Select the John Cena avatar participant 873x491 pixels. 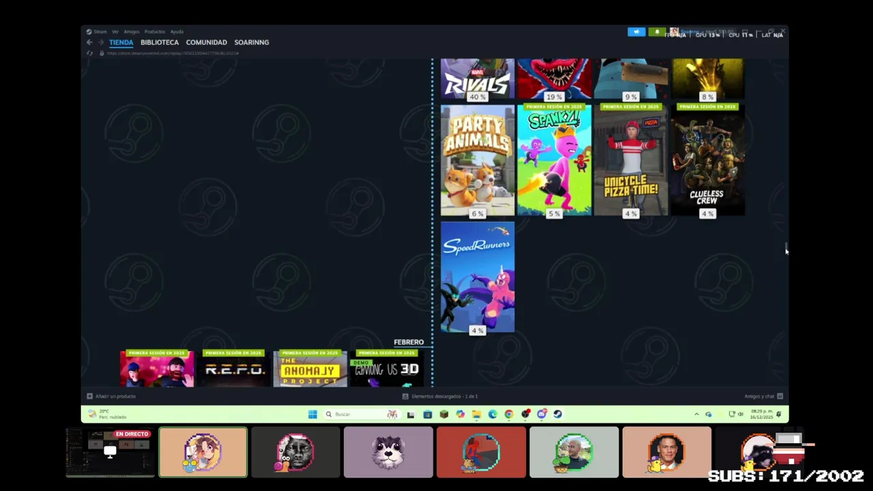[666, 452]
